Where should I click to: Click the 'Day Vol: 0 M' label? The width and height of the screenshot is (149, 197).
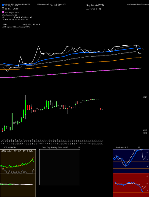tap(94, 9)
